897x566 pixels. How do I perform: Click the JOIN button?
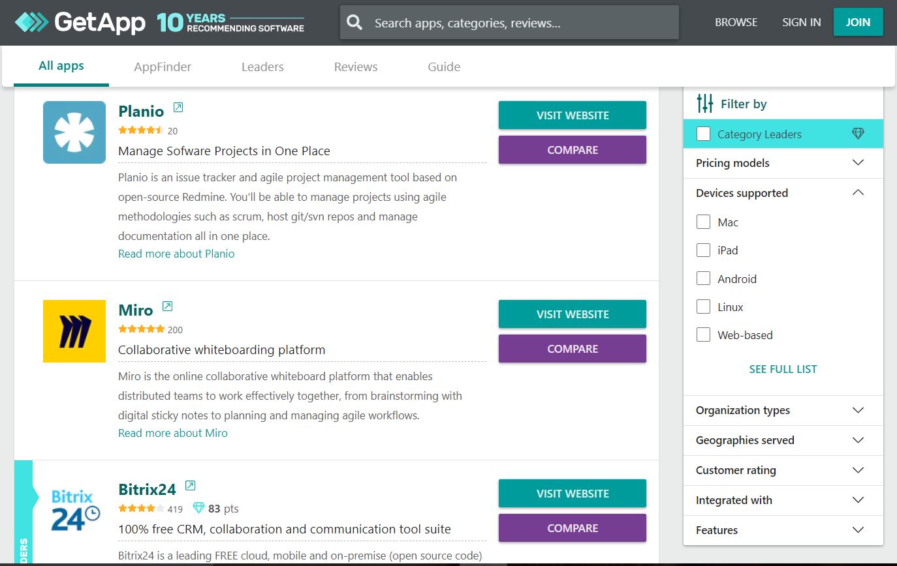(x=858, y=22)
